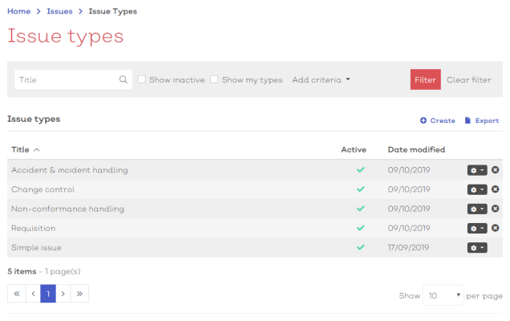Go to the next page arrow
The image size is (510, 321).
point(63,294)
